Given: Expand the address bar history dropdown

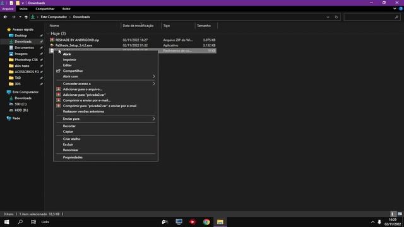Looking at the screenshot, I should [328, 17].
